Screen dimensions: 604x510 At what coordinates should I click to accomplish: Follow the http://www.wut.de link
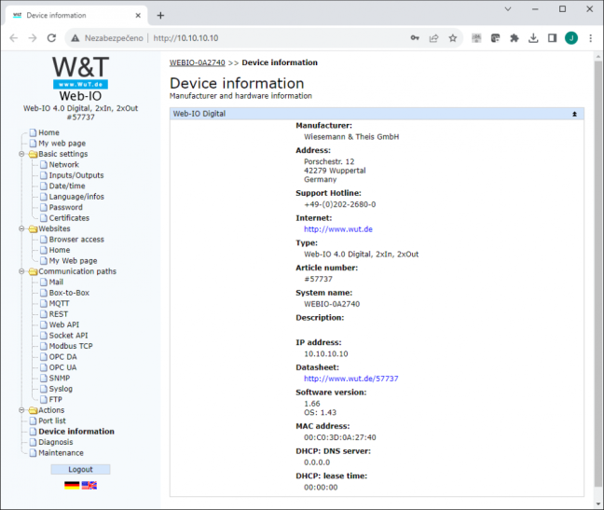[x=338, y=229]
